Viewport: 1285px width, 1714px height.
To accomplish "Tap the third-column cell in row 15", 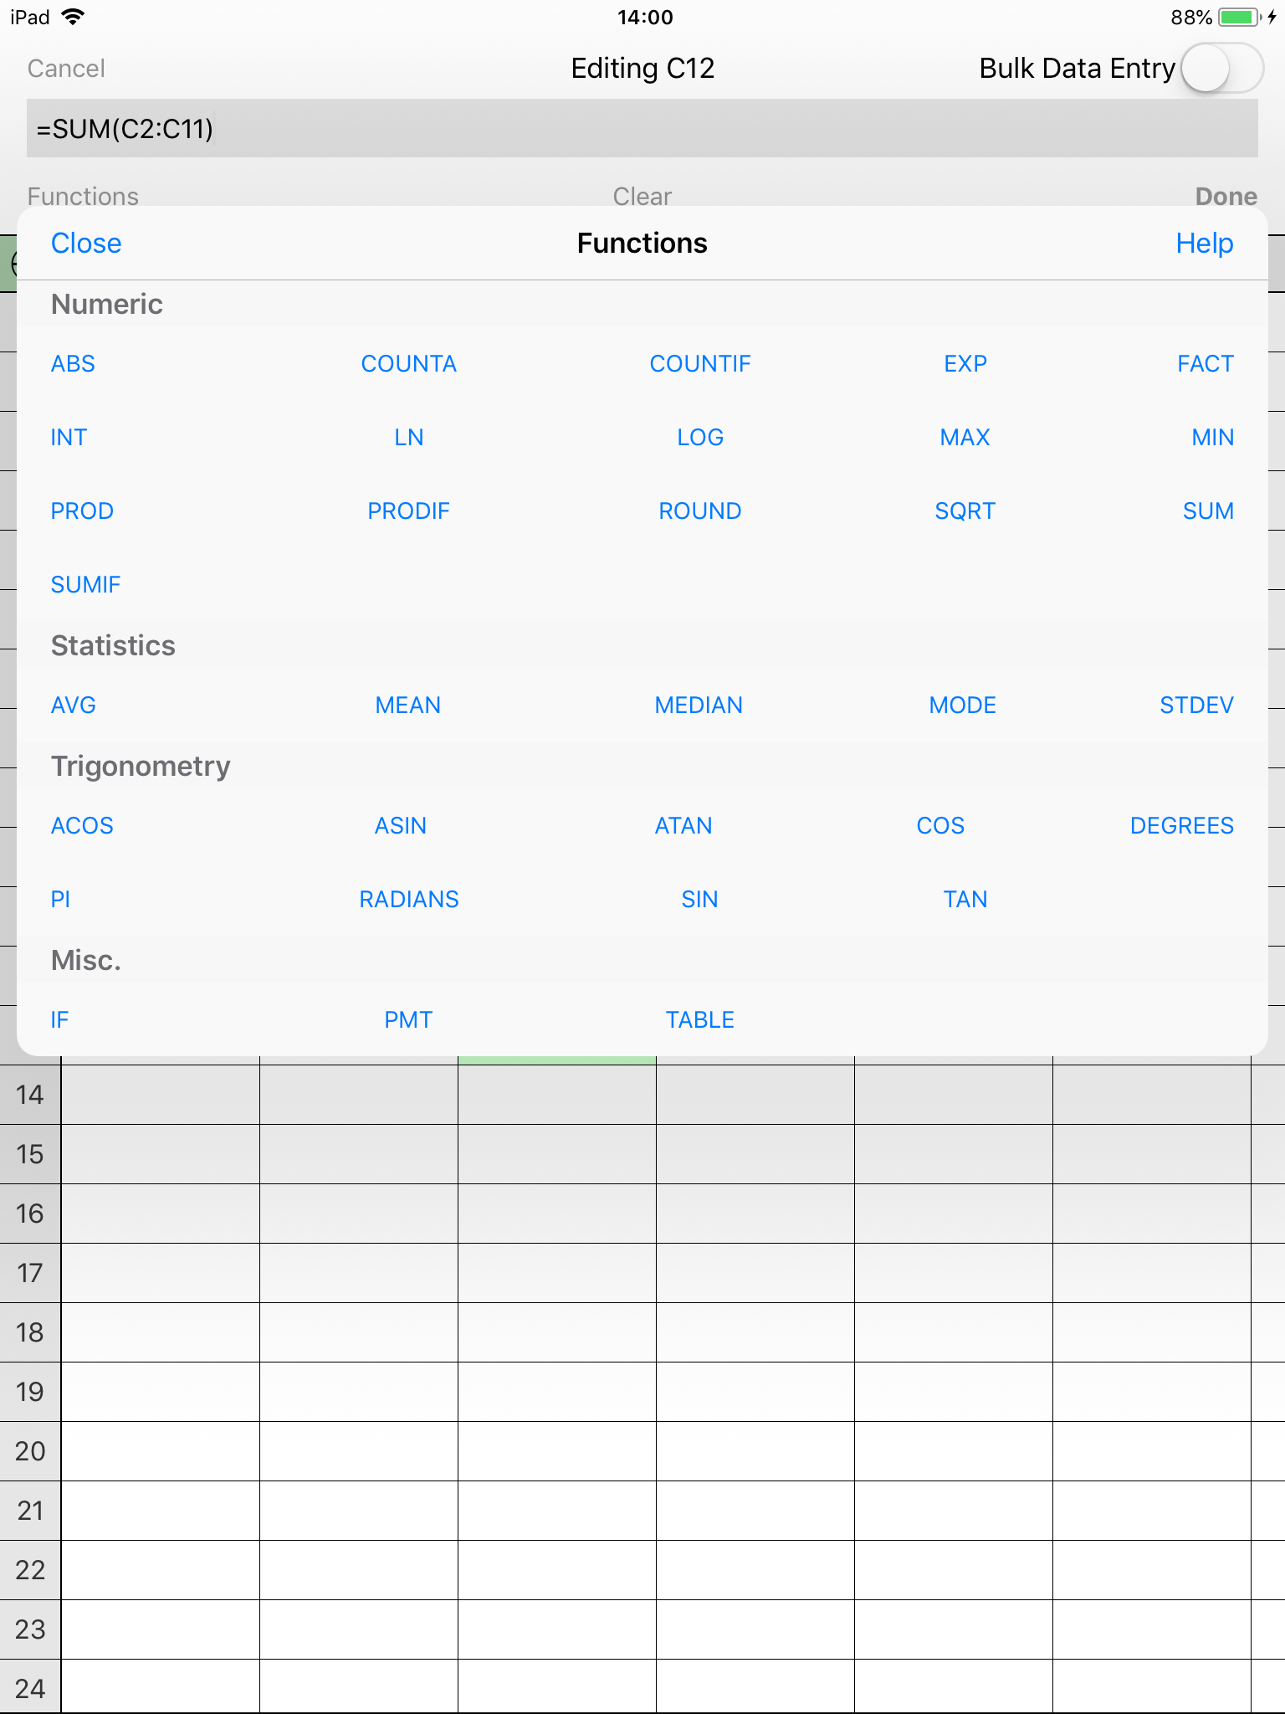I will coord(557,1154).
